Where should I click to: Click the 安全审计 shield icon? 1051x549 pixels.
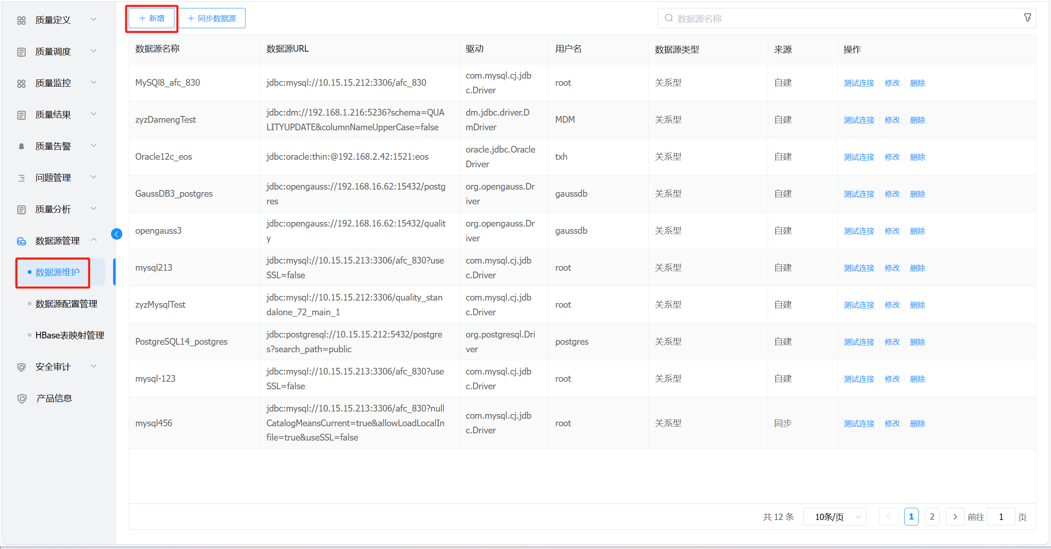point(21,367)
